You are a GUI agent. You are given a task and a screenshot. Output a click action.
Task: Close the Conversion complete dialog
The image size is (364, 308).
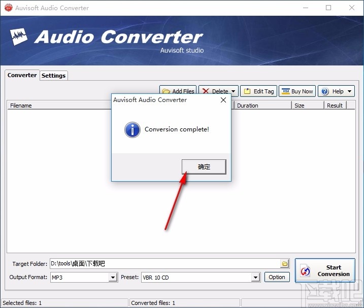(223, 100)
